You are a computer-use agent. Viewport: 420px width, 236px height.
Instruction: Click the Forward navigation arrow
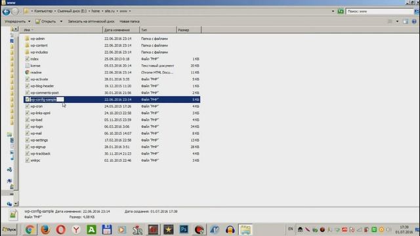[15, 11]
